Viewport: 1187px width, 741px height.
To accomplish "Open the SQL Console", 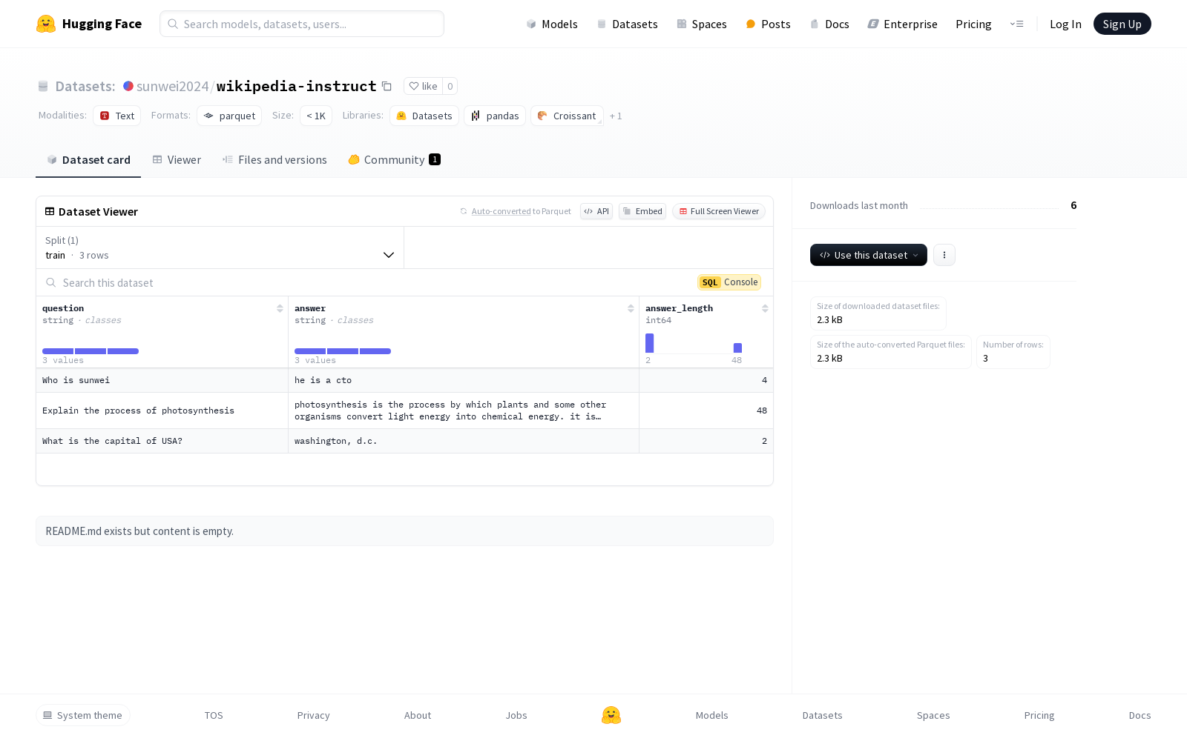I will (729, 282).
